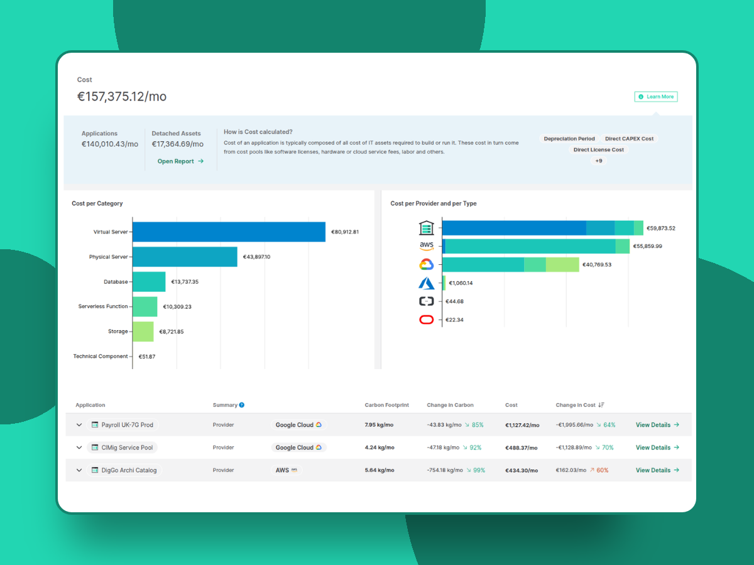Image resolution: width=754 pixels, height=565 pixels.
Task: Click the AWS provider chip
Action: click(287, 470)
